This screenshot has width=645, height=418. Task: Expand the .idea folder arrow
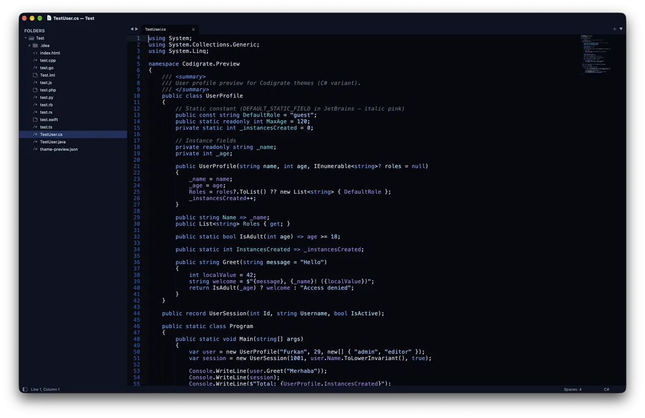click(x=30, y=46)
